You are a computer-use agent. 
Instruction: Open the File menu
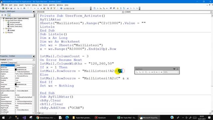pos(6,5)
